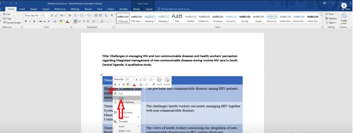Toggle Bold in the floating mini toolbar
This screenshot has width=353, height=133.
click(115, 84)
